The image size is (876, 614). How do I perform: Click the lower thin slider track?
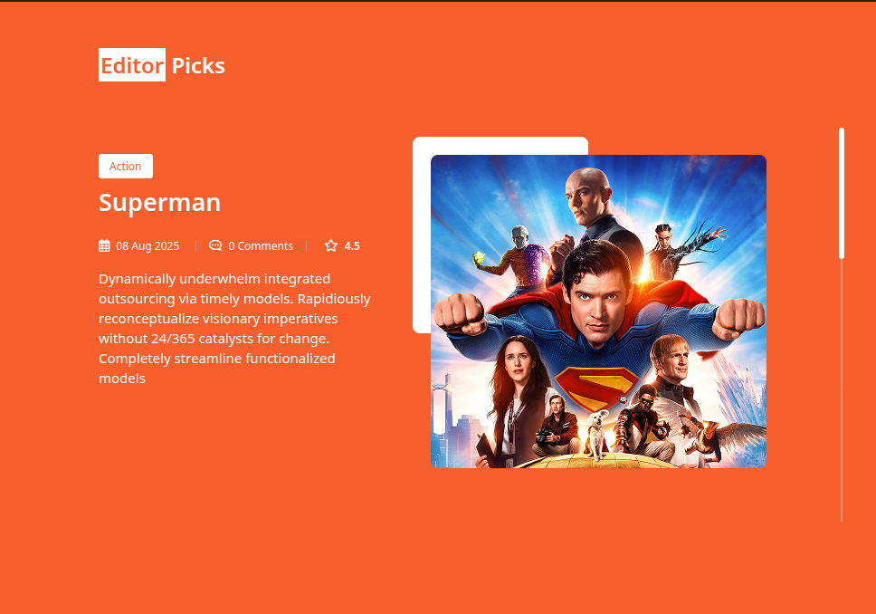842,390
